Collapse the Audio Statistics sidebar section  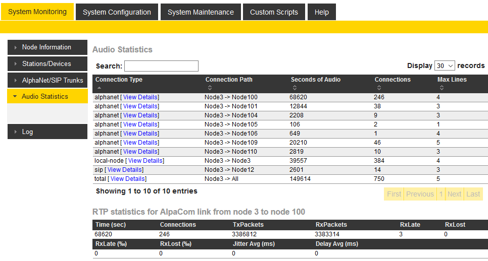(x=47, y=97)
